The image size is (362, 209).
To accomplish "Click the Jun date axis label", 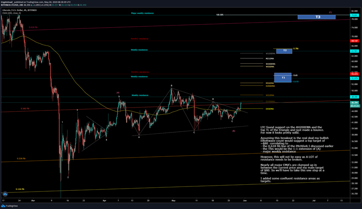I will coord(245,201).
